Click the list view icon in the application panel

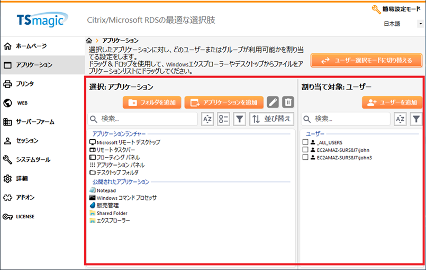pyautogui.click(x=223, y=119)
